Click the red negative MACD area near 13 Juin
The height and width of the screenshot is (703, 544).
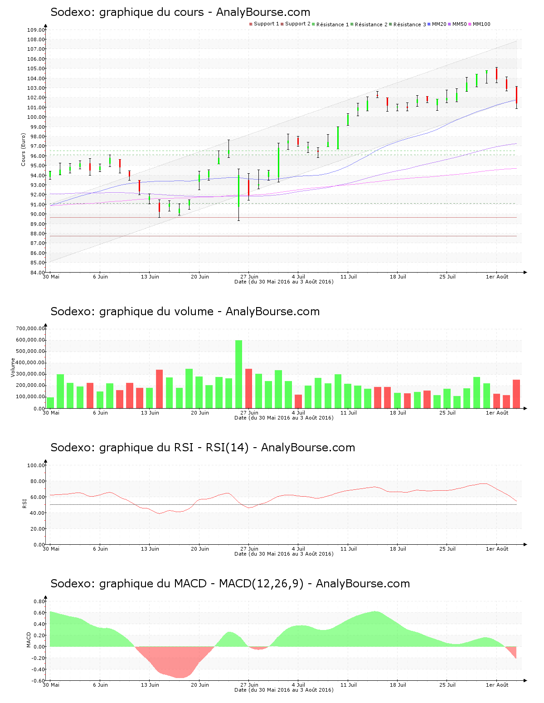[x=175, y=662]
